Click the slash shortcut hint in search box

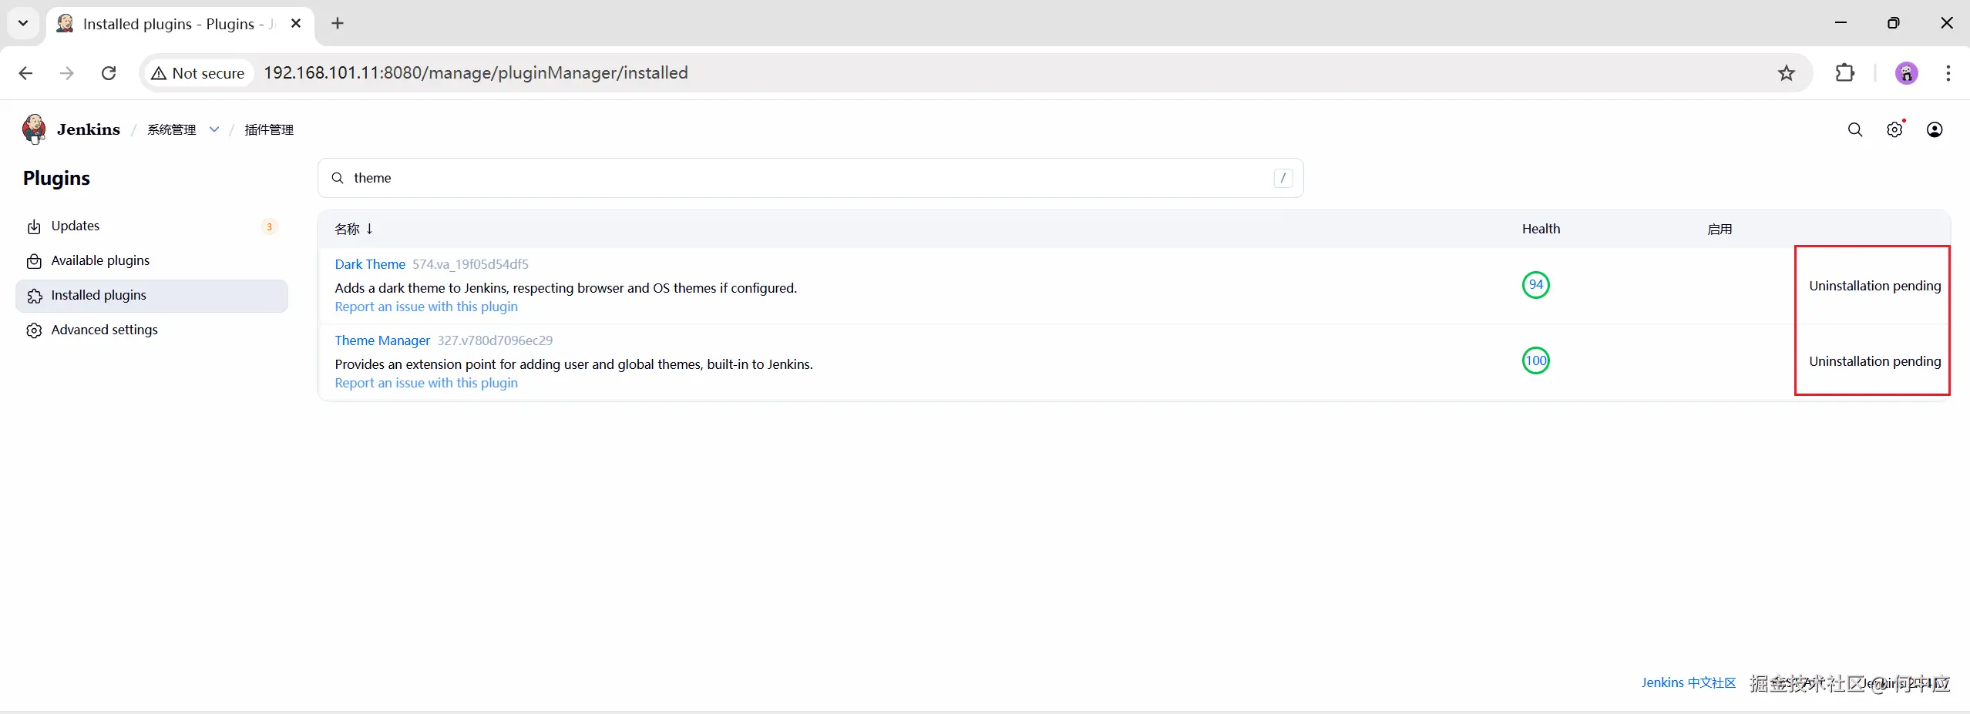(1283, 178)
